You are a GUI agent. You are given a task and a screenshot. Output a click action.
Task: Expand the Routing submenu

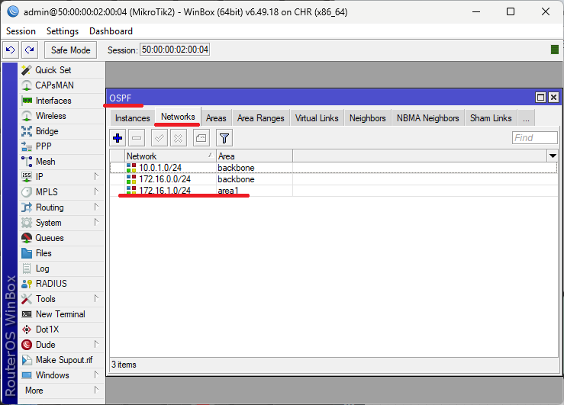click(50, 207)
